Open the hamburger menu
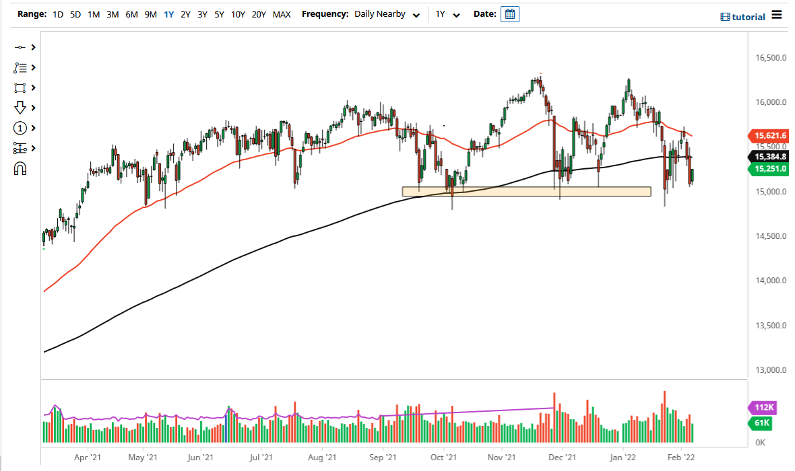This screenshot has width=795, height=471. pyautogui.click(x=776, y=16)
